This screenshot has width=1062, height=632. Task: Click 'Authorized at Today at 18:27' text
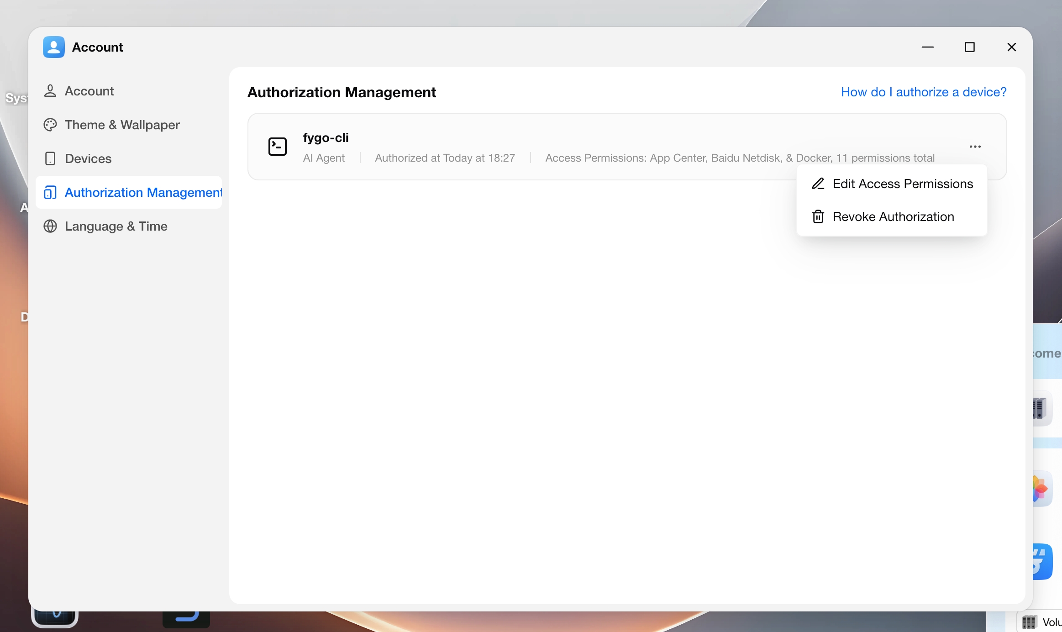pos(445,158)
